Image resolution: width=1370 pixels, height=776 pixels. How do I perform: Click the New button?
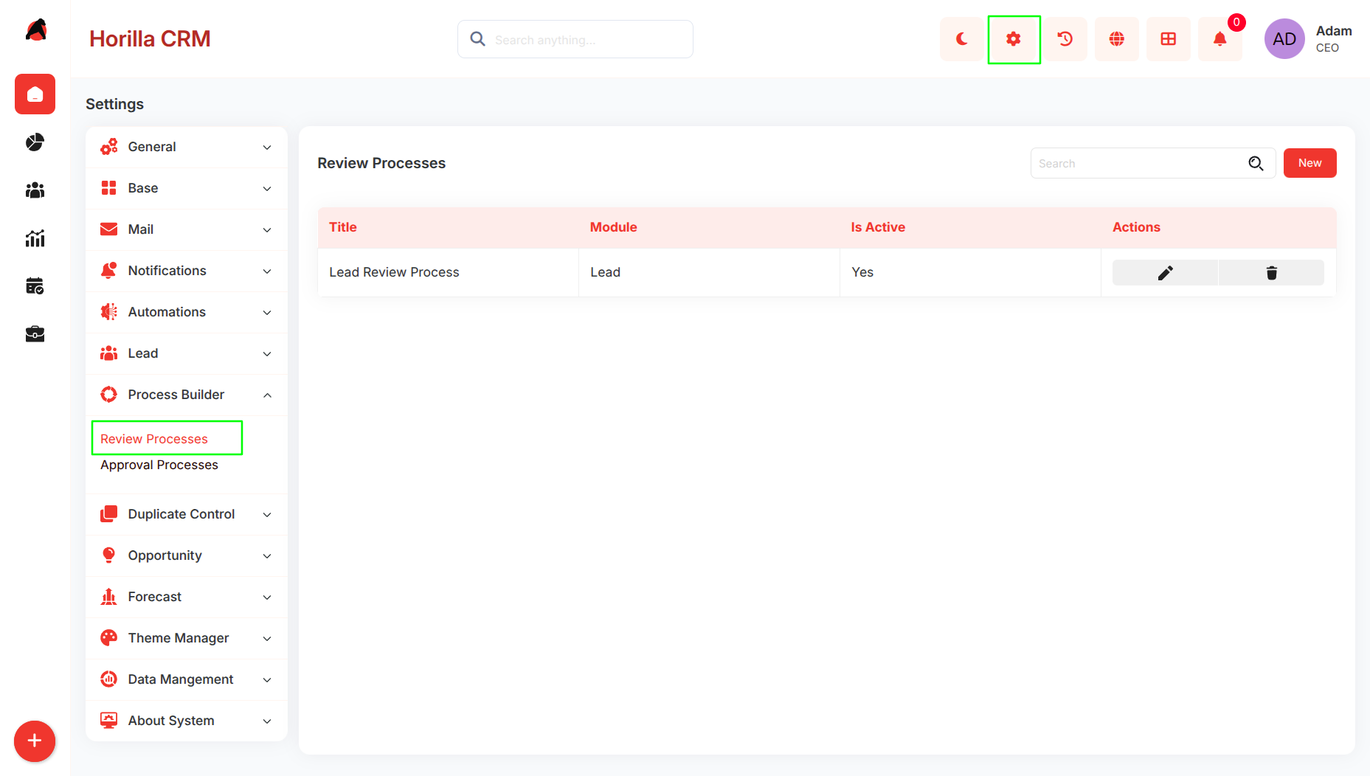(x=1310, y=163)
